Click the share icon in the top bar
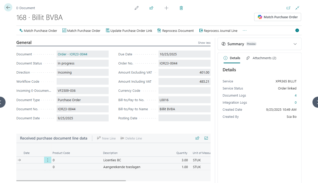The image size is (318, 183). point(151,8)
